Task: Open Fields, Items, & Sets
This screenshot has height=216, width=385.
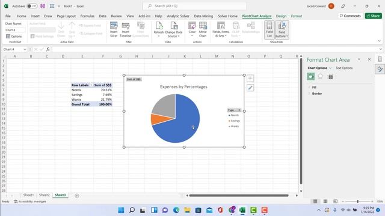Action: [221, 29]
